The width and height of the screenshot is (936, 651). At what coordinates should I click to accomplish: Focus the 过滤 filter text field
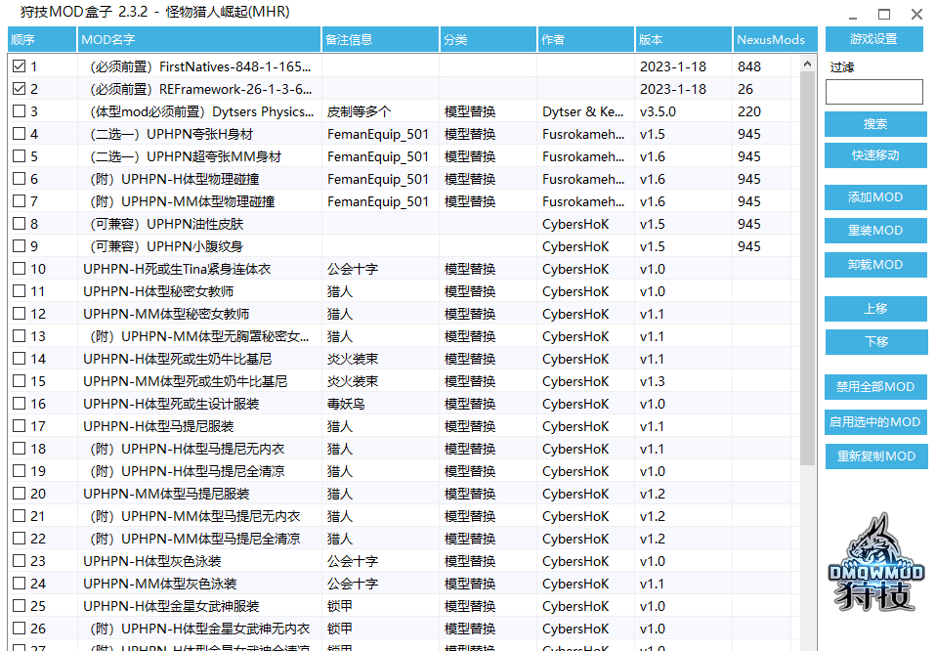click(873, 92)
